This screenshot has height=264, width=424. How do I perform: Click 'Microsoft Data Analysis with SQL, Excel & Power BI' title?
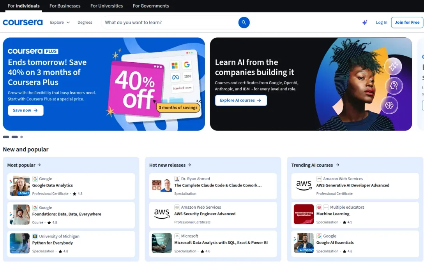pos(221,243)
